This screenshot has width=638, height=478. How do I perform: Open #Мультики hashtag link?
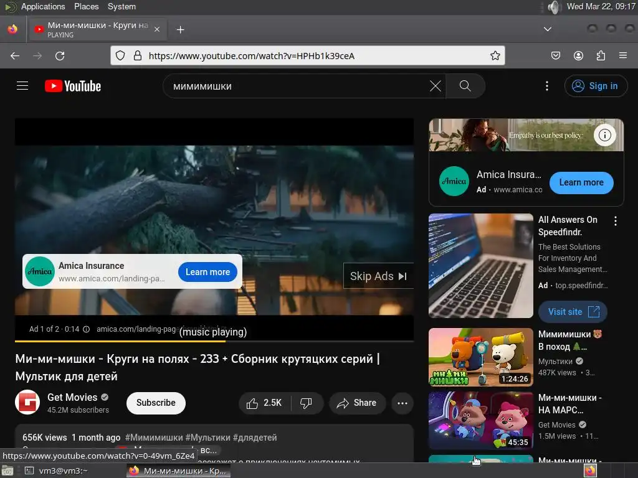tap(208, 438)
